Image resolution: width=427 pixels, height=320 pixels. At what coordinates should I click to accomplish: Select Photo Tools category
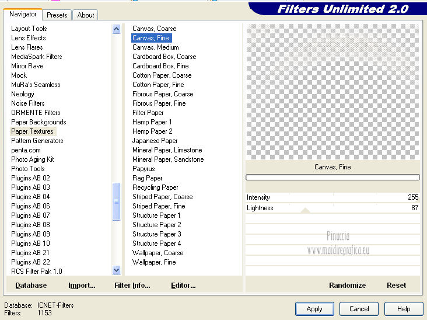point(28,169)
